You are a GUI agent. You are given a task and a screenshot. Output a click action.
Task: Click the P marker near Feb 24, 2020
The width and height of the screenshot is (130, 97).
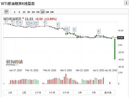click(x=45, y=22)
